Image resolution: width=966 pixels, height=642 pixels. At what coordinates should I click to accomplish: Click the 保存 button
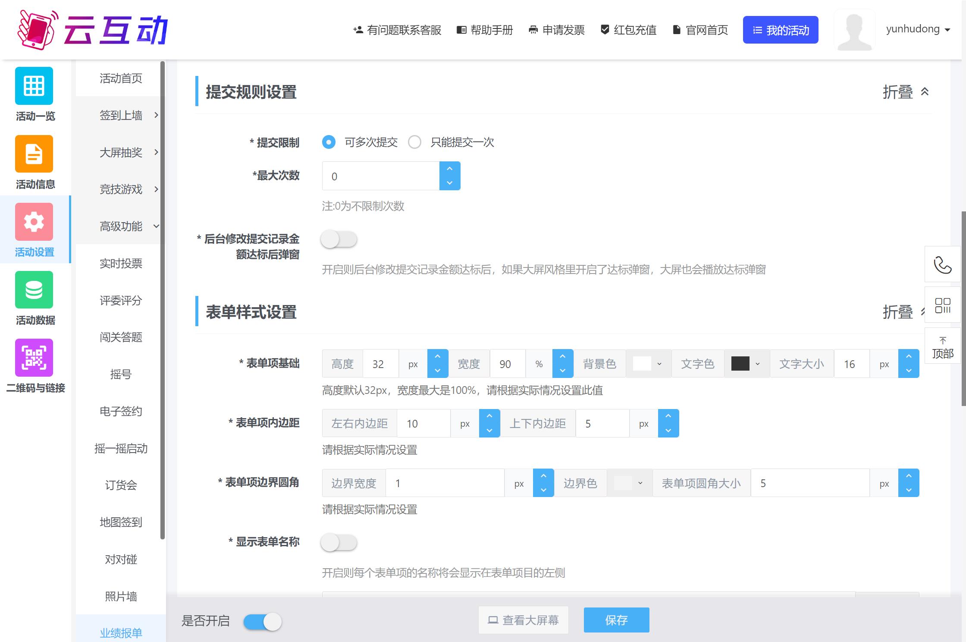click(616, 620)
